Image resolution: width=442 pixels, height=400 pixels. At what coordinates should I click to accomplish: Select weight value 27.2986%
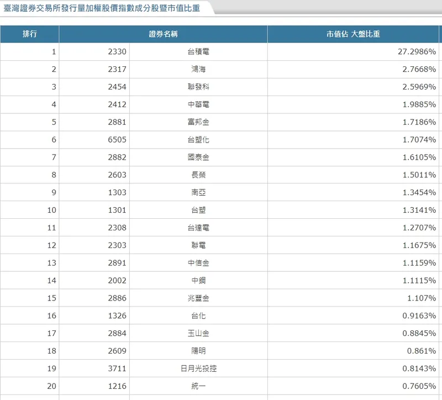tap(417, 51)
